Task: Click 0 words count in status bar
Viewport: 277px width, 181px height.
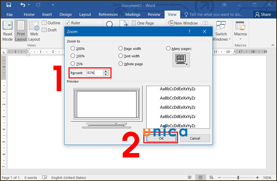Action: [x=31, y=178]
